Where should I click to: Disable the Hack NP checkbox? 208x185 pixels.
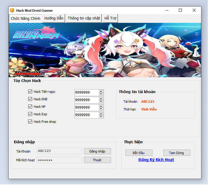point(30,107)
